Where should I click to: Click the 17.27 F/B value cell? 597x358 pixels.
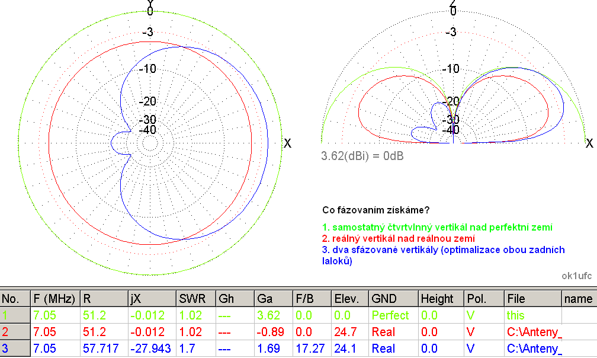(309, 349)
